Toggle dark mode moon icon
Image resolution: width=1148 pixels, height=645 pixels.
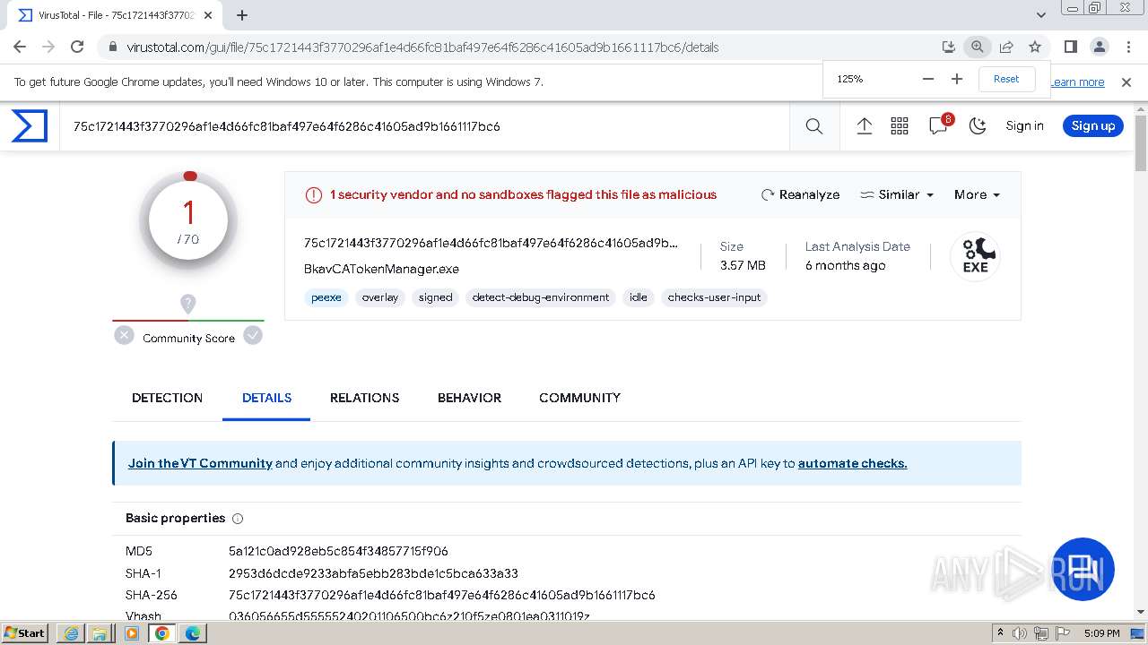click(x=978, y=126)
